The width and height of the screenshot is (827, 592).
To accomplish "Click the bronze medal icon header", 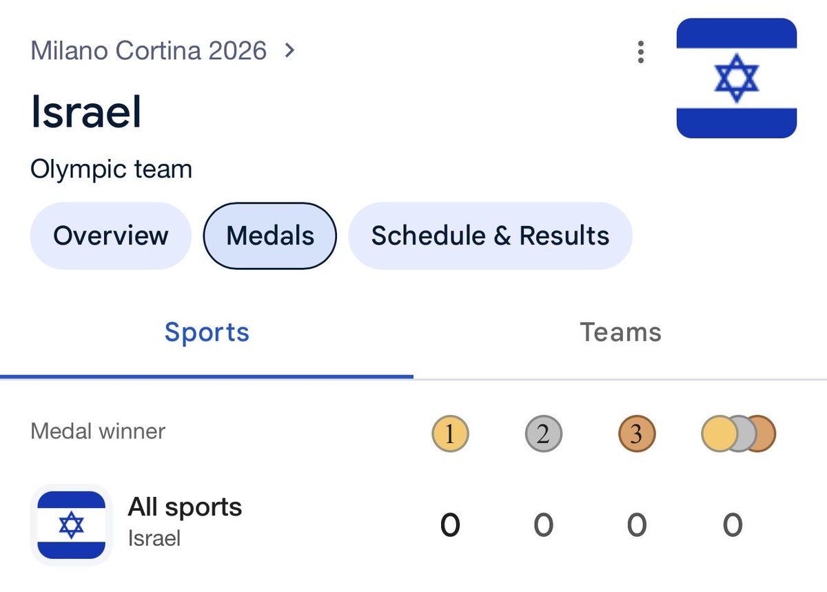I will (637, 434).
